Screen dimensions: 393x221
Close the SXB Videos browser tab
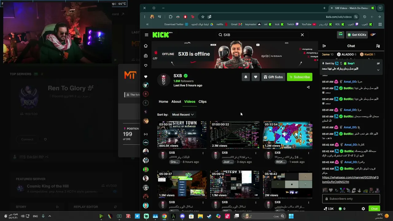tap(332, 8)
